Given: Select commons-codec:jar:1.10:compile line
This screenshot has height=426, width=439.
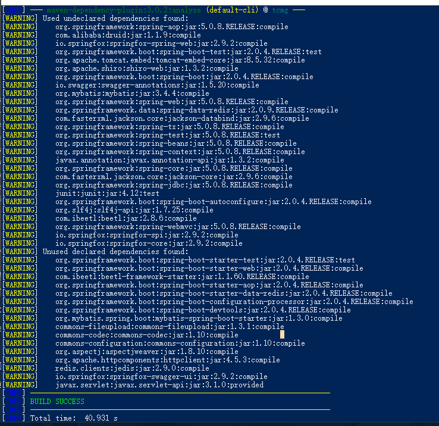Looking at the screenshot, I should tap(147, 335).
